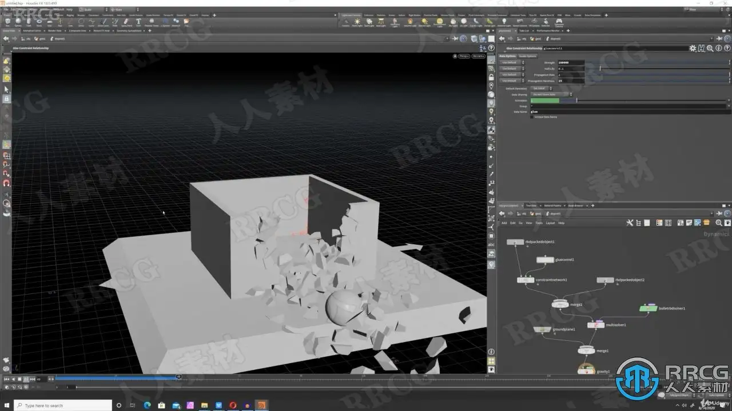Image resolution: width=732 pixels, height=411 pixels.
Task: Select the multisolver1 node
Action: tap(596, 325)
